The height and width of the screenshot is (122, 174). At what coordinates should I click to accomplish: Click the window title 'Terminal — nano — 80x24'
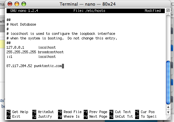coord(88,4)
